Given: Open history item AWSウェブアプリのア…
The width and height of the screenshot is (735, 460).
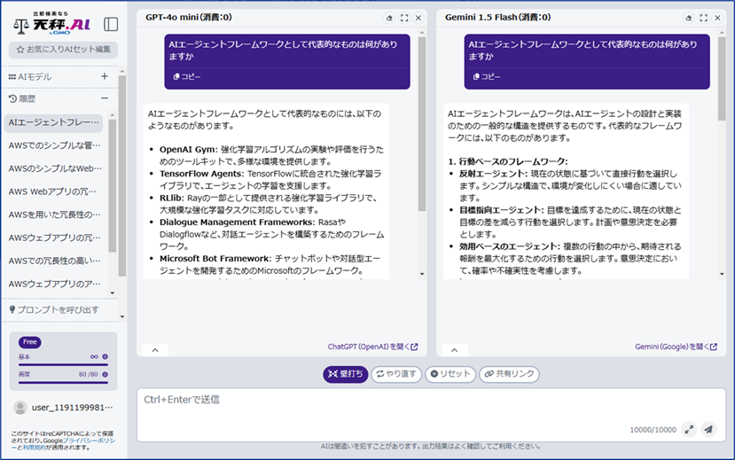Looking at the screenshot, I should click(x=54, y=284).
